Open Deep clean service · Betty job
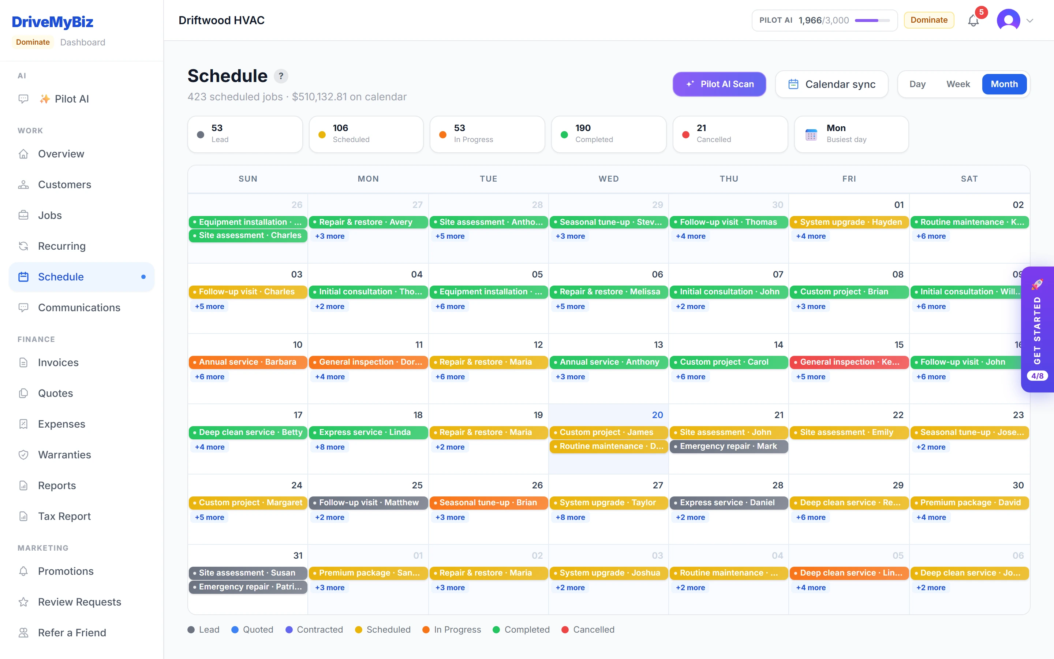This screenshot has width=1054, height=659. click(248, 432)
